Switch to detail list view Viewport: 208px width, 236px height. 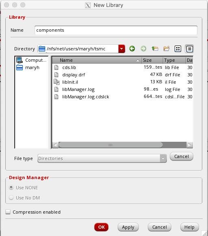189,49
